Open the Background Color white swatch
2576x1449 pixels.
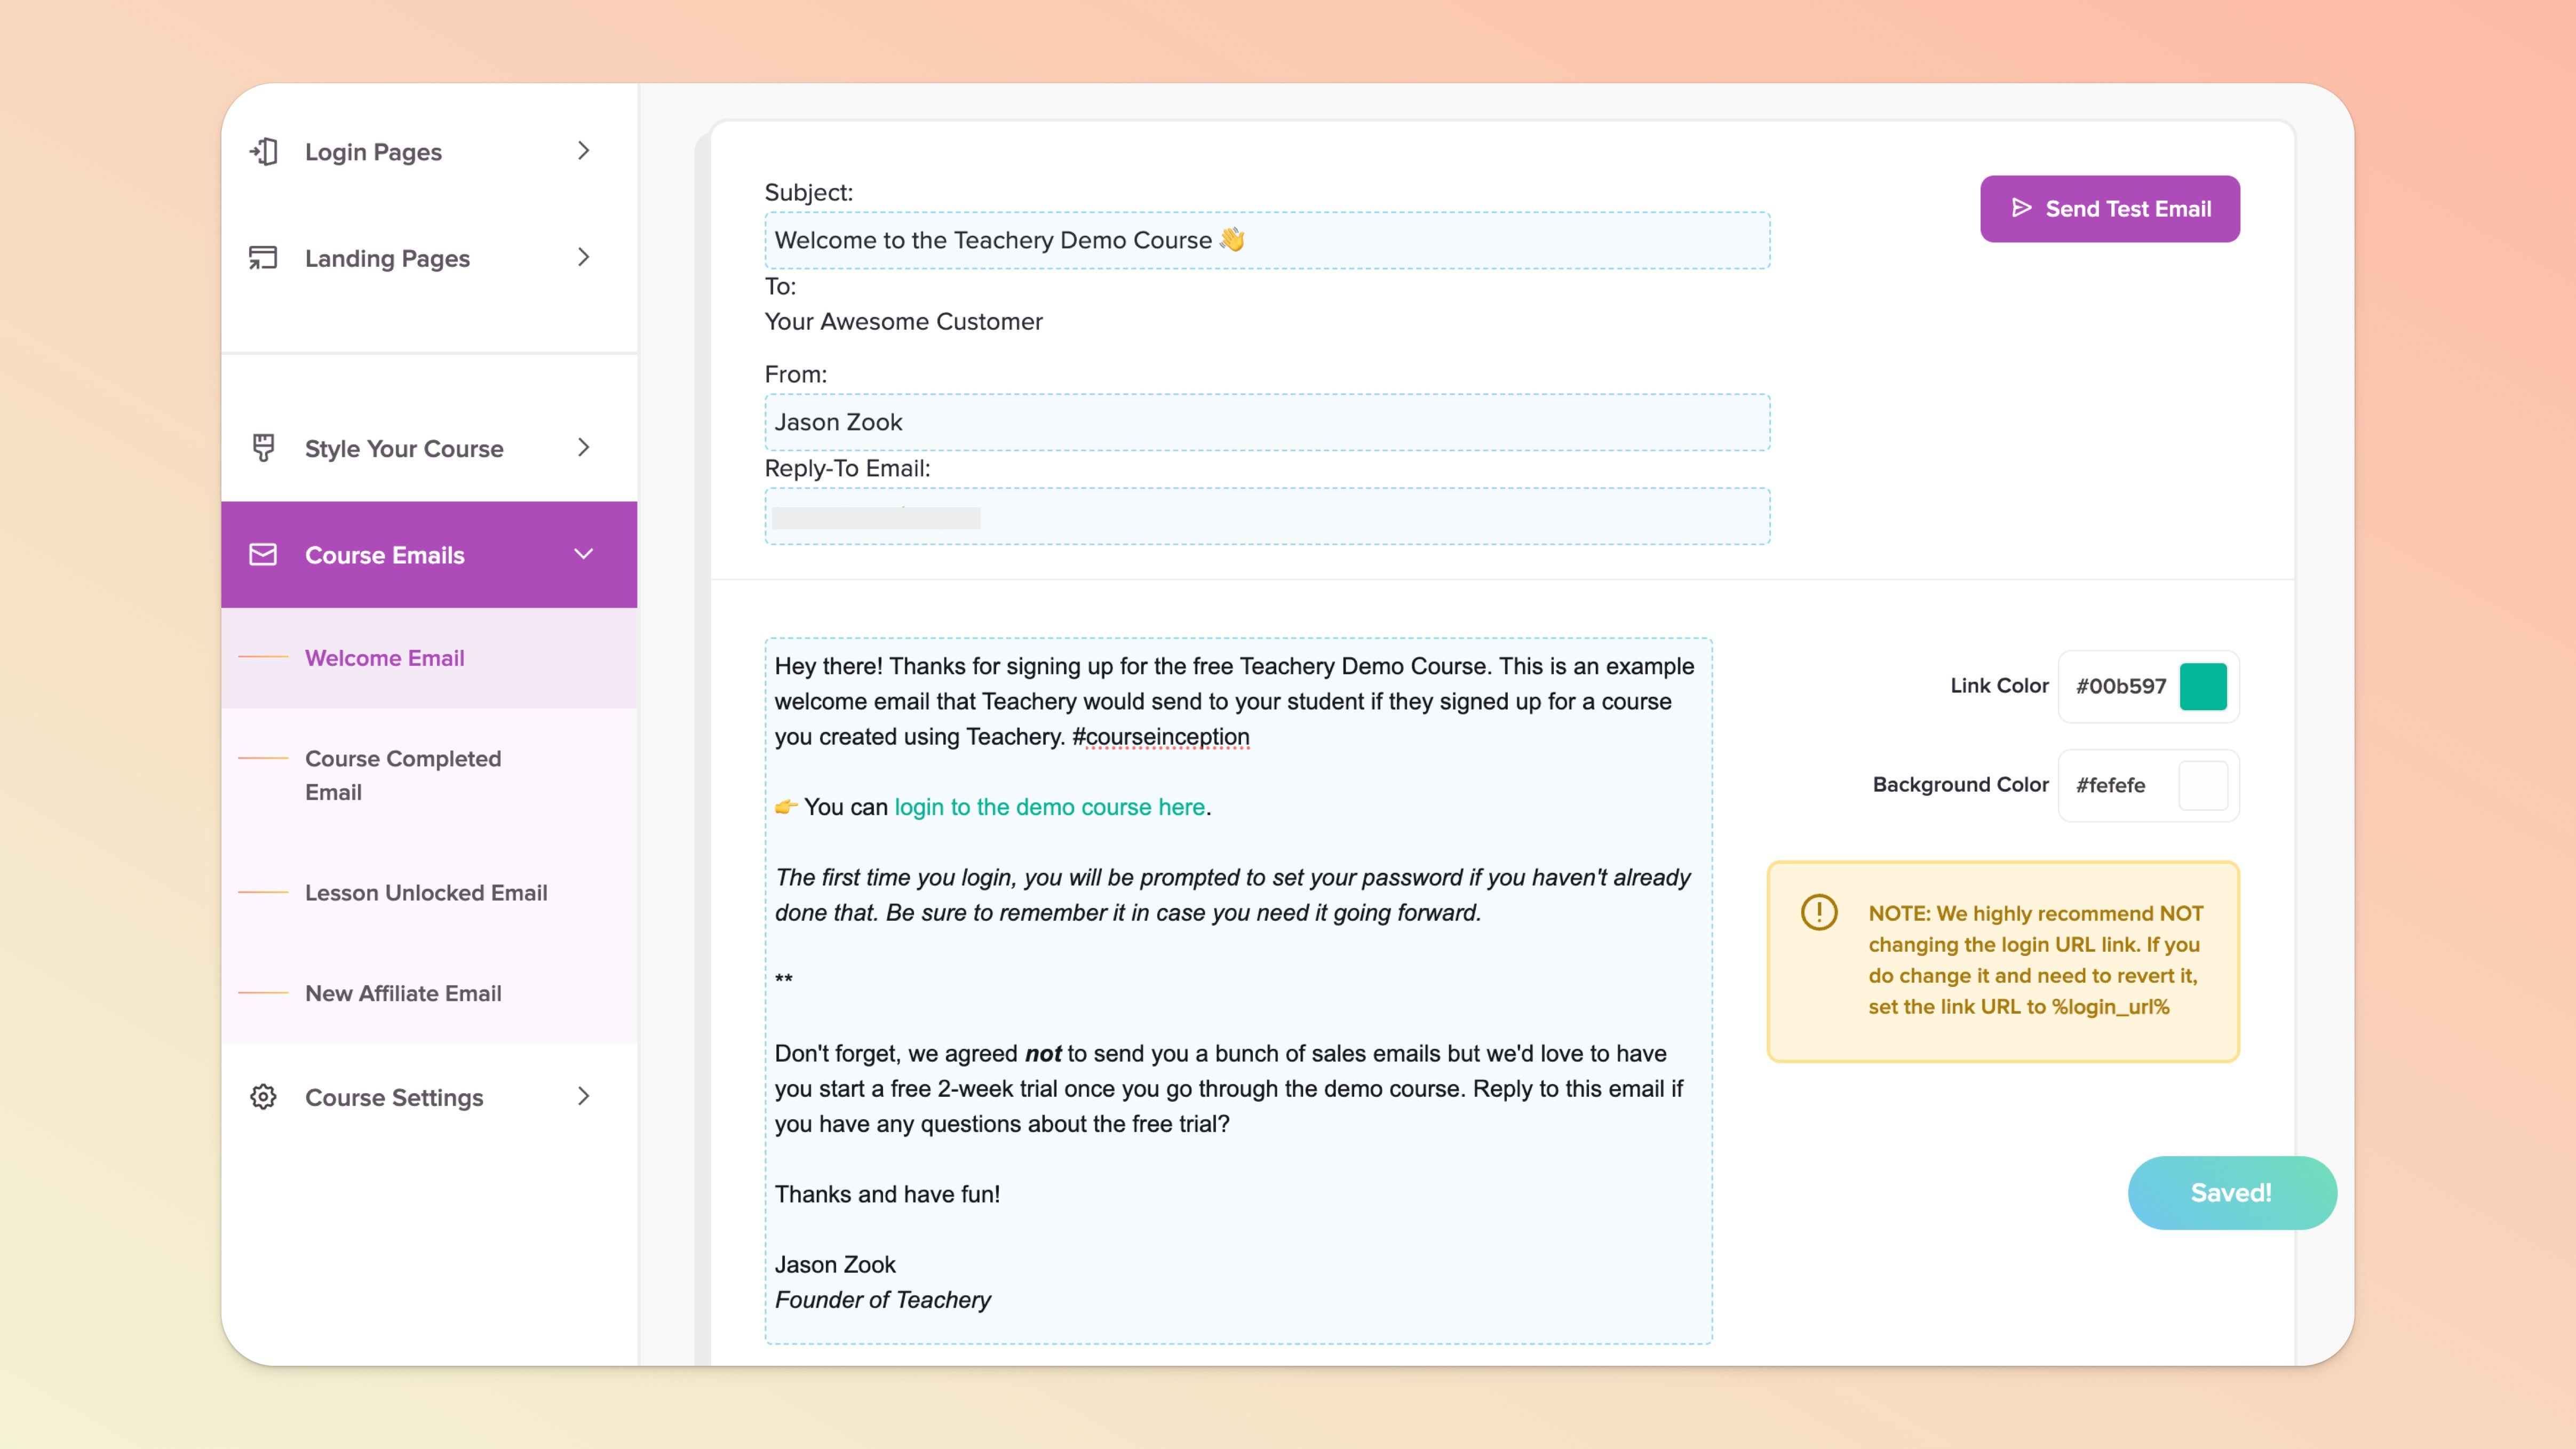click(2203, 785)
